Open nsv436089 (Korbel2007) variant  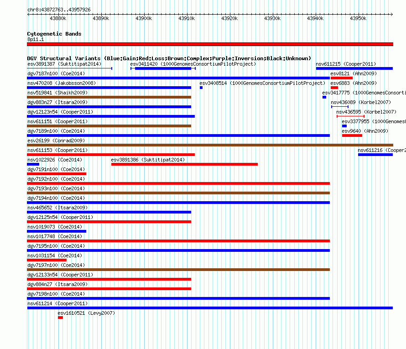click(x=361, y=102)
